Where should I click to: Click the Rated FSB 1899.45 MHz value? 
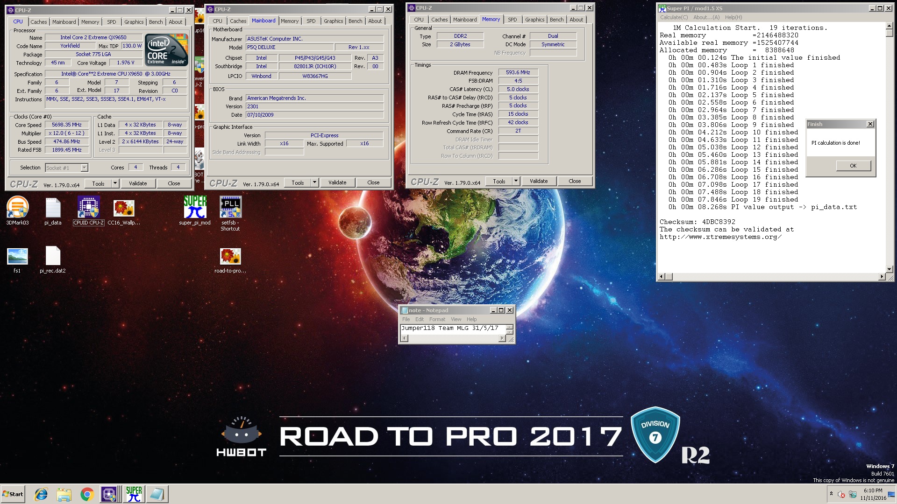(x=67, y=150)
